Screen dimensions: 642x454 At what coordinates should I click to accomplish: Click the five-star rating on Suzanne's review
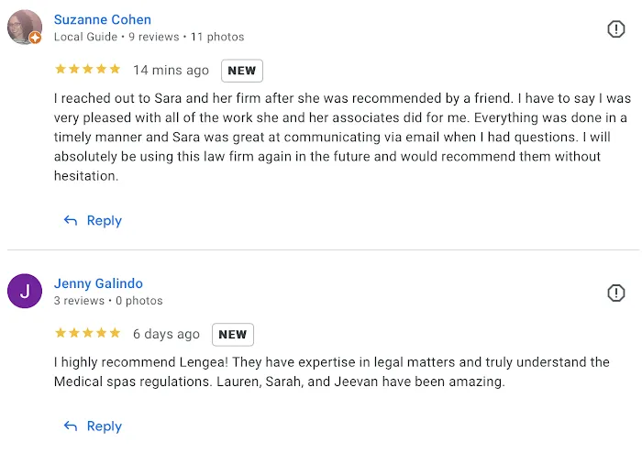[87, 70]
